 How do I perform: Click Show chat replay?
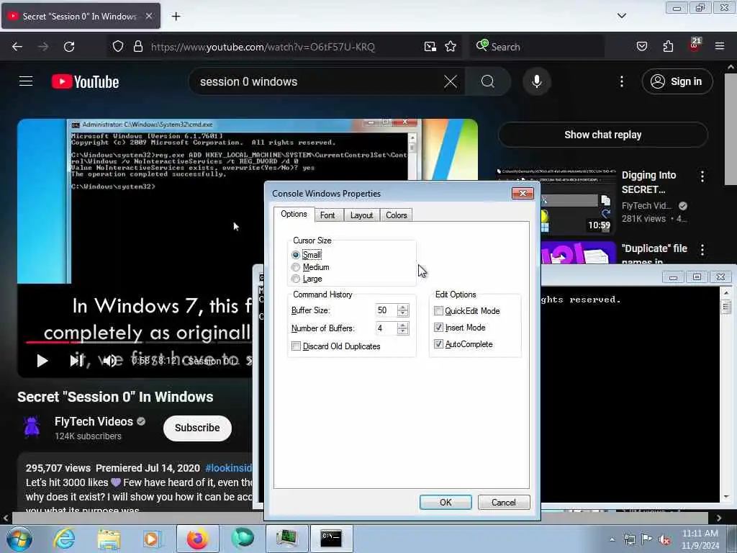(603, 135)
